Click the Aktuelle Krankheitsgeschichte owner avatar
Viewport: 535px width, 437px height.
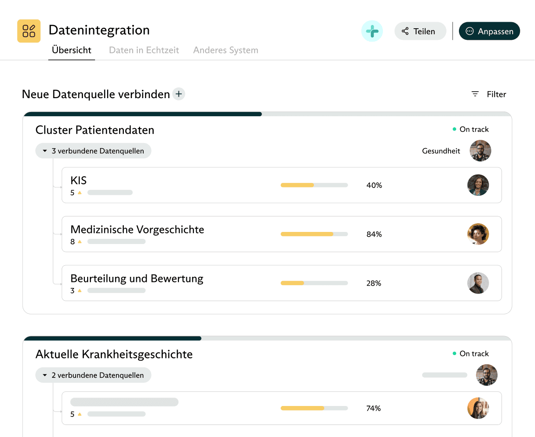pos(487,375)
